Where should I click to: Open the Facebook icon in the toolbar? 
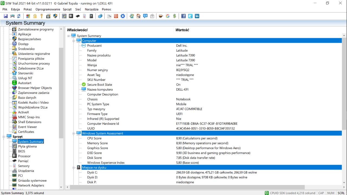(x=183, y=16)
